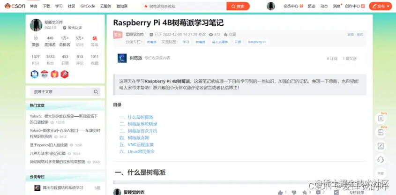Open the CSDN logo homepage link

click(15, 6)
